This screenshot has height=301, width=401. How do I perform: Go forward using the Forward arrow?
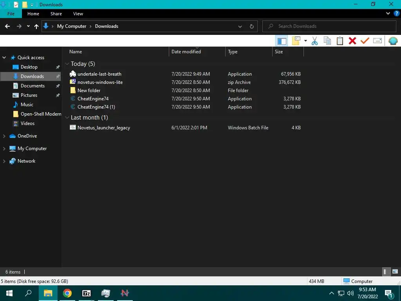[19, 26]
